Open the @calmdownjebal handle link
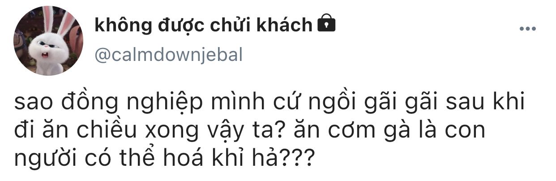This screenshot has height=181, width=556. [x=168, y=55]
